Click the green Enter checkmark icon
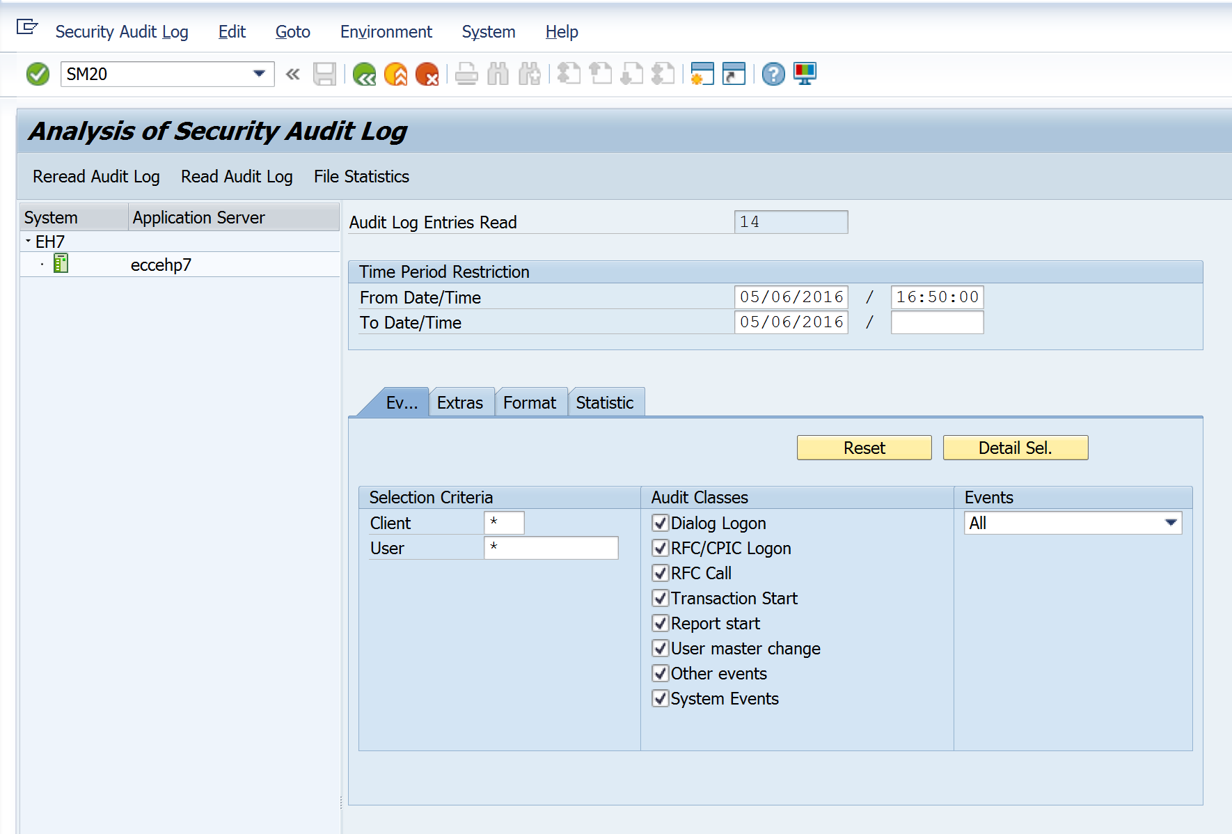Screen dimensions: 1232x834 [38, 74]
